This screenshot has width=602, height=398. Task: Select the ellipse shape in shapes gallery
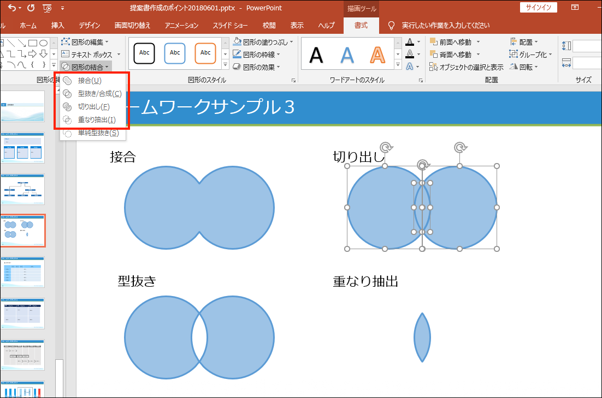tap(43, 43)
